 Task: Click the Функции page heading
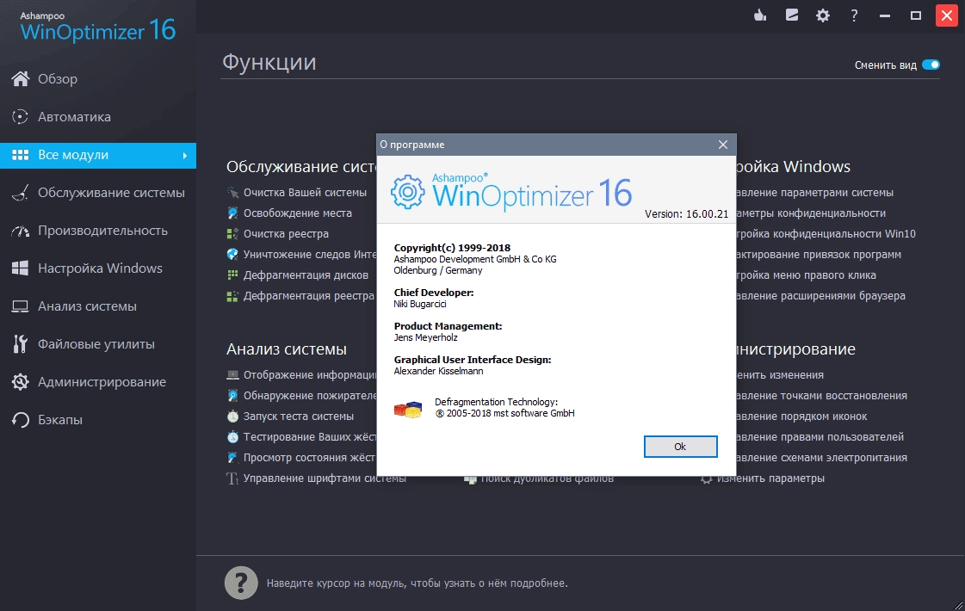[269, 62]
